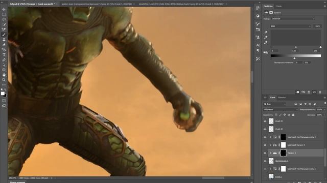Click the white input levels slider handle
The height and width of the screenshot is (183, 327).
pyautogui.click(x=320, y=47)
